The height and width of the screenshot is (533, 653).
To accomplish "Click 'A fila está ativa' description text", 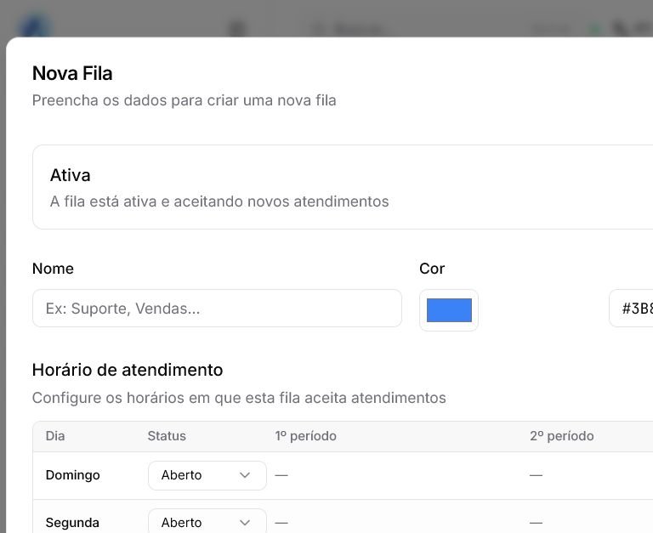I will point(219,201).
